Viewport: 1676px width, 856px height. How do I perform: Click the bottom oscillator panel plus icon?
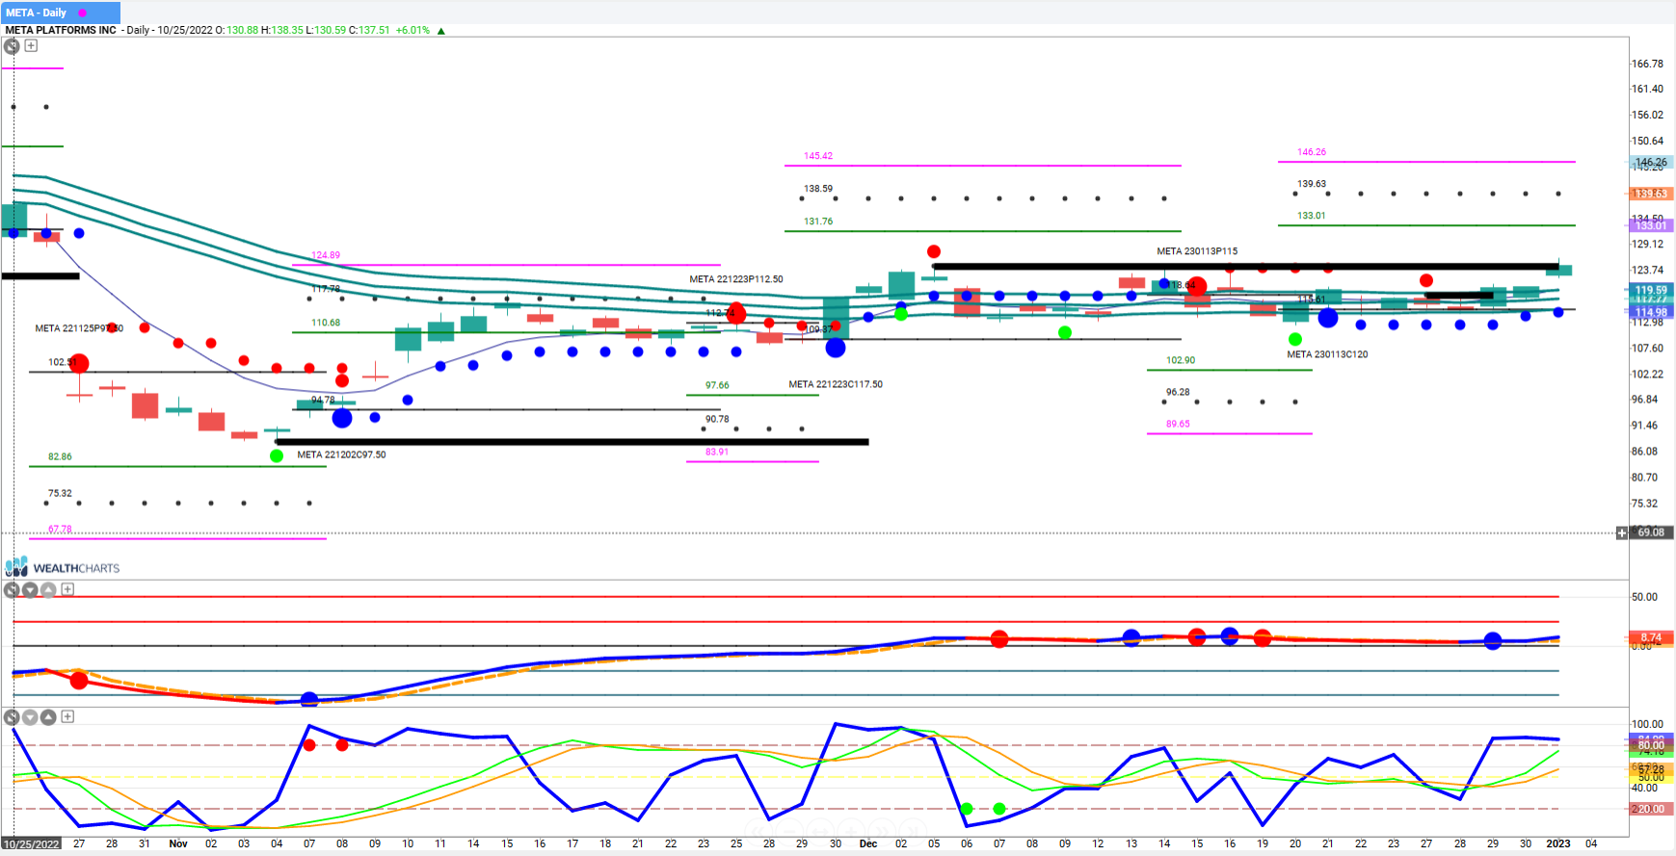tap(67, 716)
